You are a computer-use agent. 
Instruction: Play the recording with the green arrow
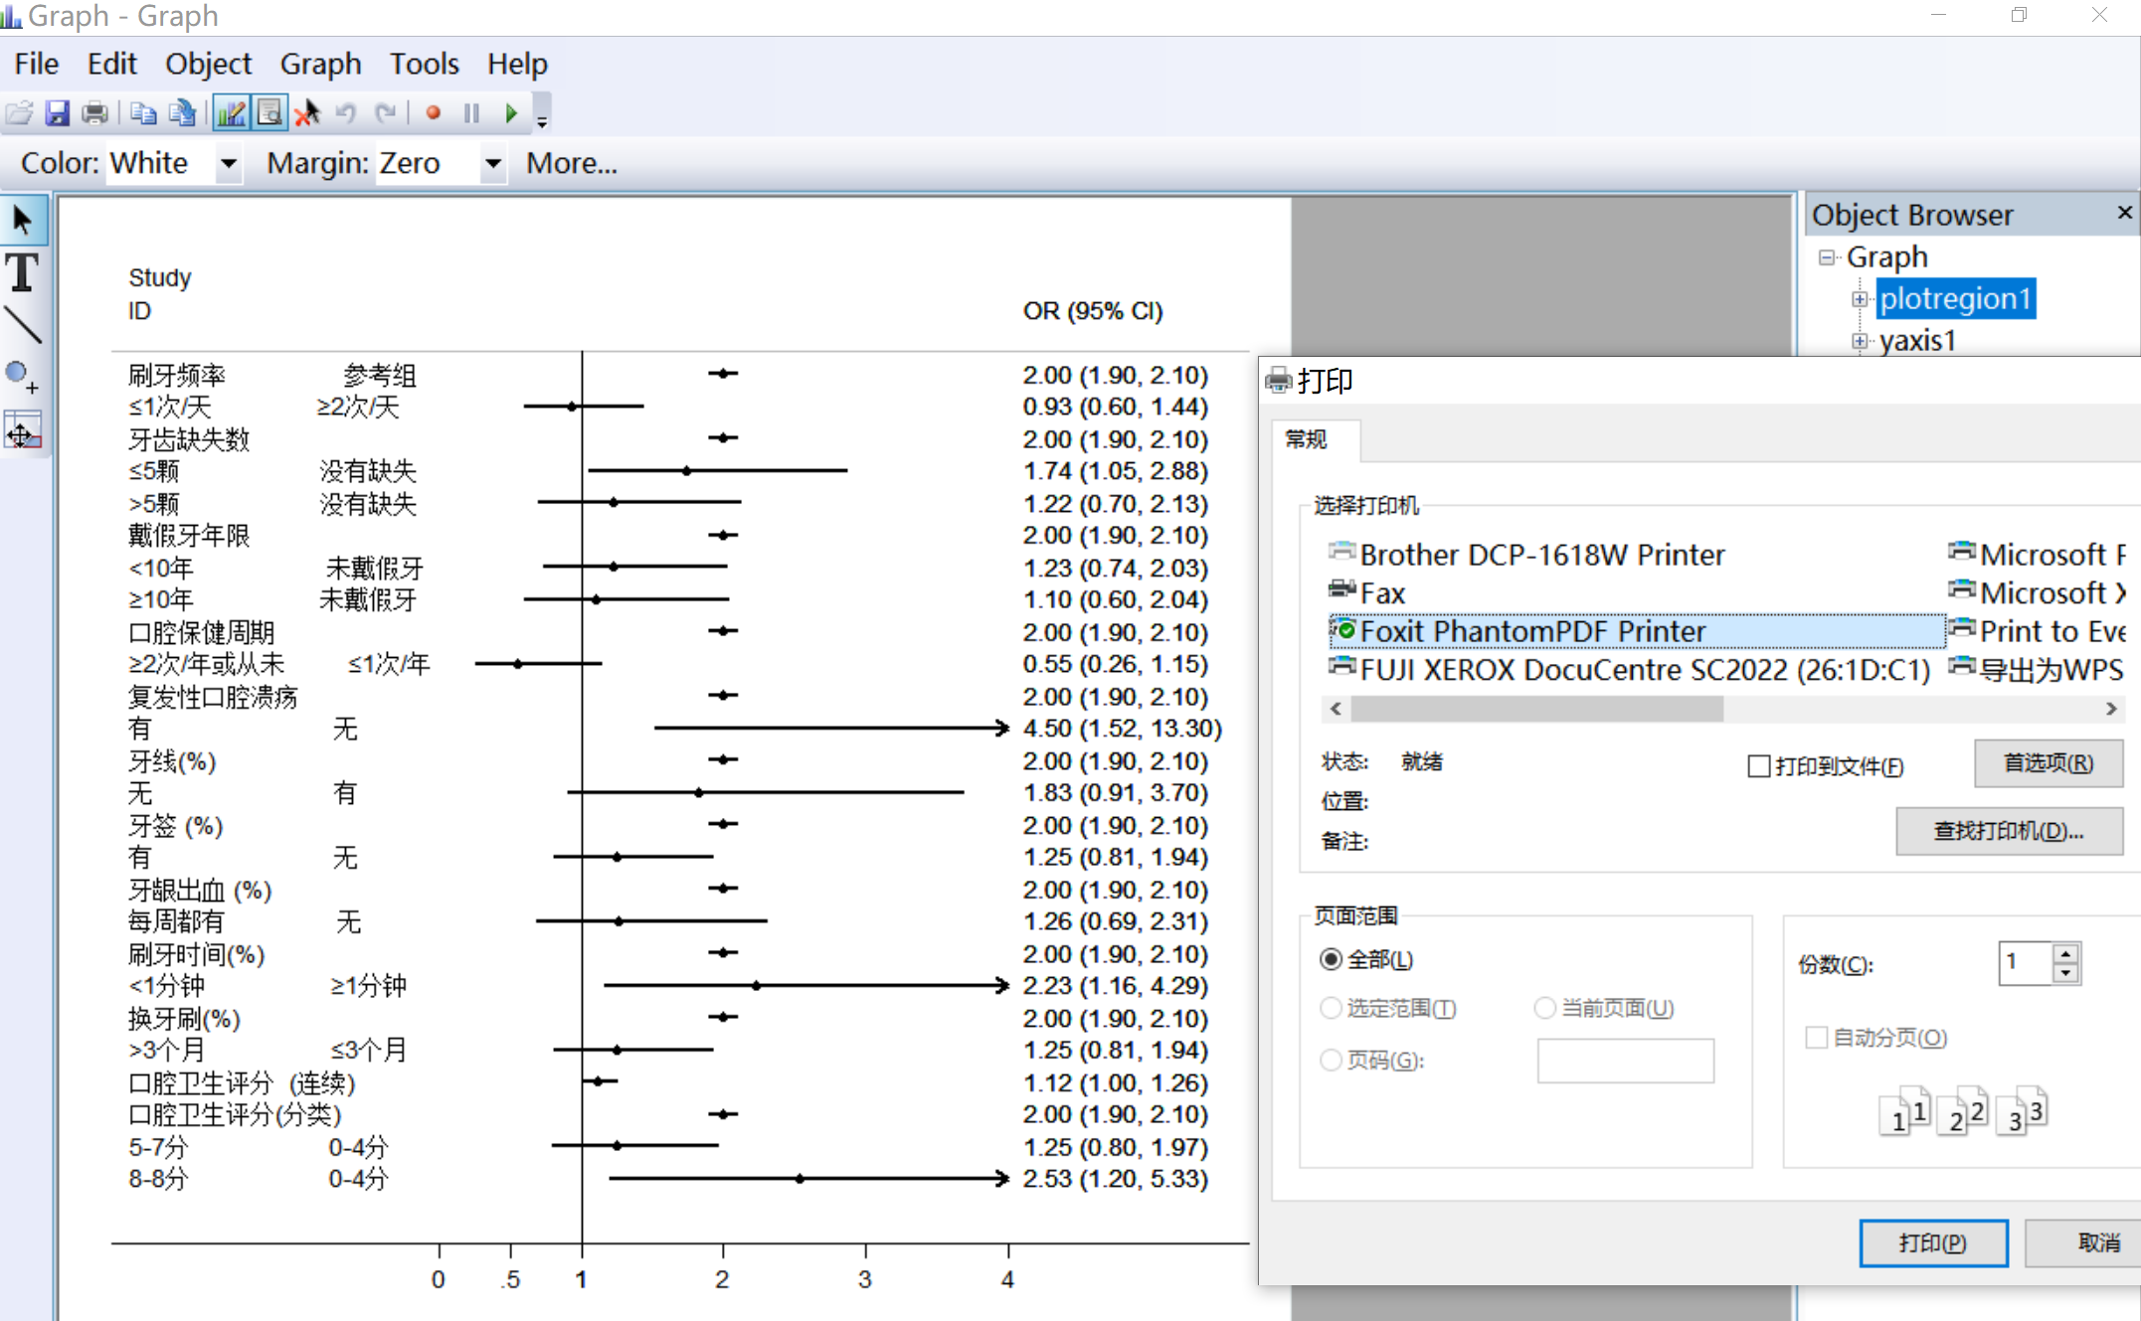pyautogui.click(x=511, y=113)
